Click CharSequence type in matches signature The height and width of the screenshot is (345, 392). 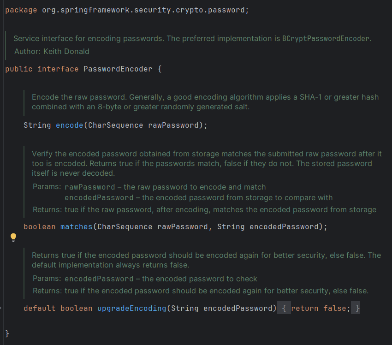click(x=125, y=227)
